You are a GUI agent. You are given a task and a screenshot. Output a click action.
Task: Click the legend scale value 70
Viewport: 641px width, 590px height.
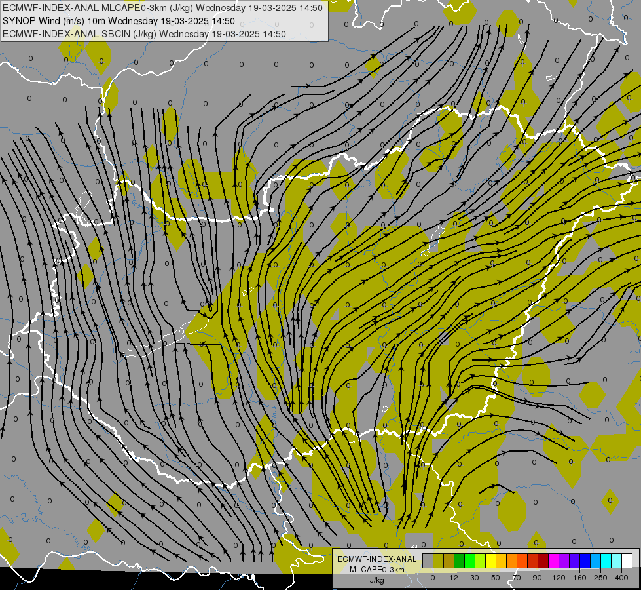pyautogui.click(x=517, y=578)
